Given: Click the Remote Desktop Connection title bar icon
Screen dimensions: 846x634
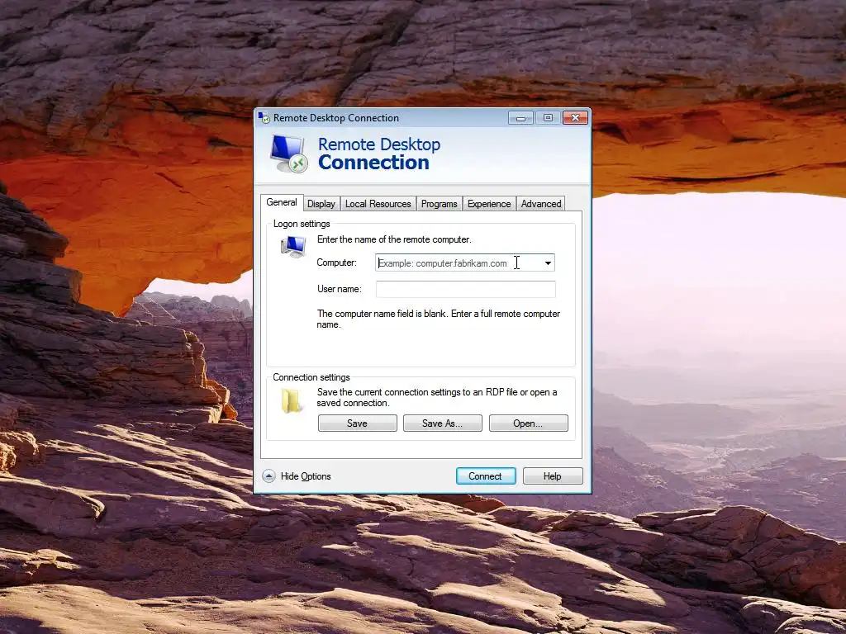Looking at the screenshot, I should [x=264, y=117].
